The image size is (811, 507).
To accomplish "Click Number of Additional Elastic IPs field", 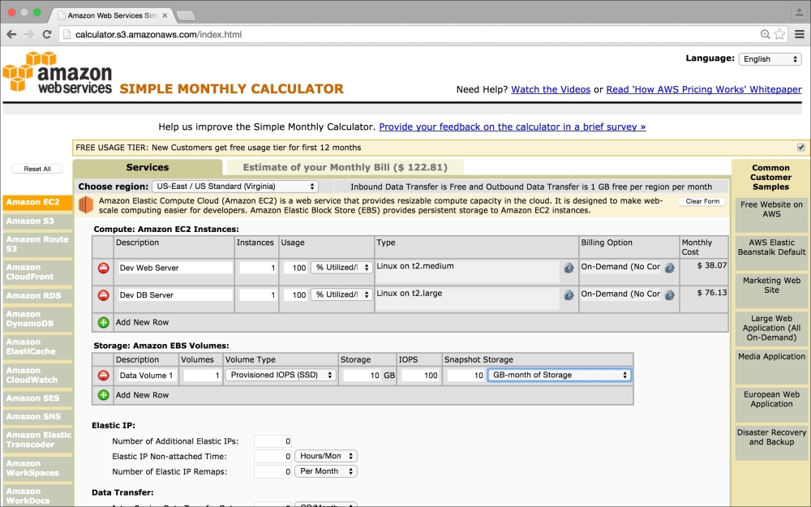I will click(272, 441).
